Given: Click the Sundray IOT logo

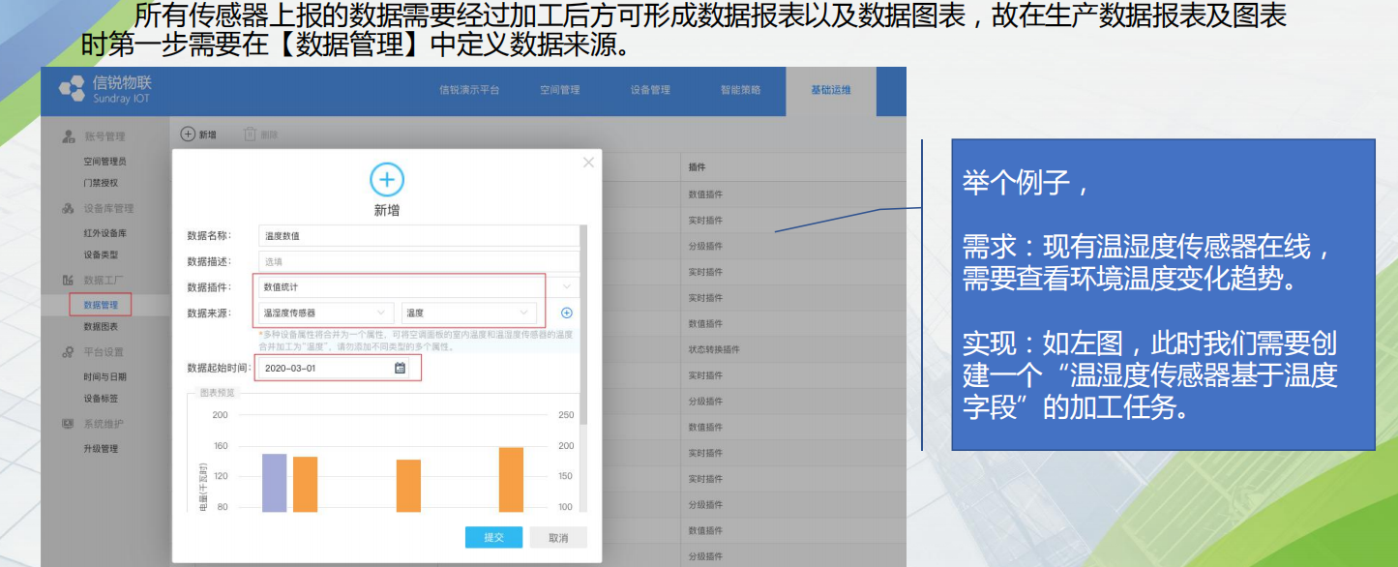Looking at the screenshot, I should (x=105, y=90).
